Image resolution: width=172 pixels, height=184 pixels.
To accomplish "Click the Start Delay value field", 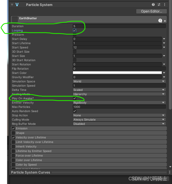I will (117, 39).
